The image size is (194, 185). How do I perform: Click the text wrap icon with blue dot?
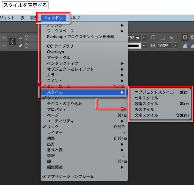[x=185, y=45]
